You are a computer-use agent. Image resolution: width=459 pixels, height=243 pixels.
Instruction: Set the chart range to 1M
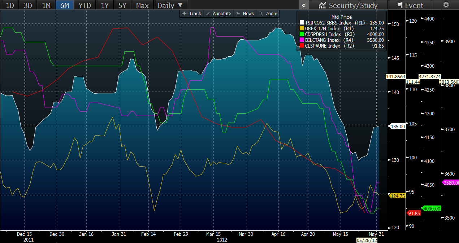click(x=46, y=5)
